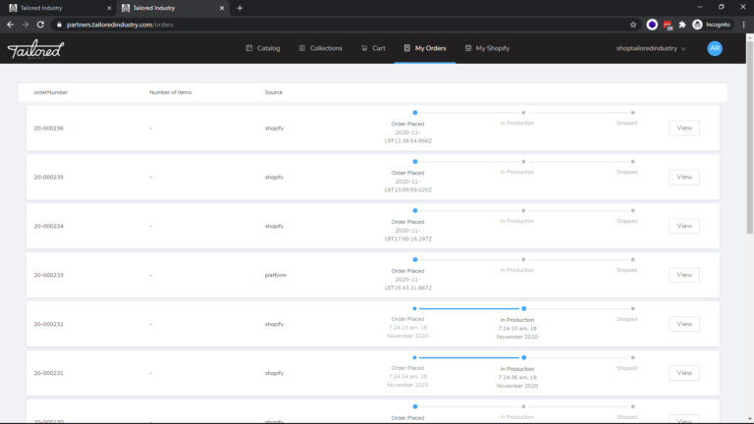Open the Chrome three-dot menu
Image resolution: width=754 pixels, height=424 pixels.
click(x=743, y=24)
